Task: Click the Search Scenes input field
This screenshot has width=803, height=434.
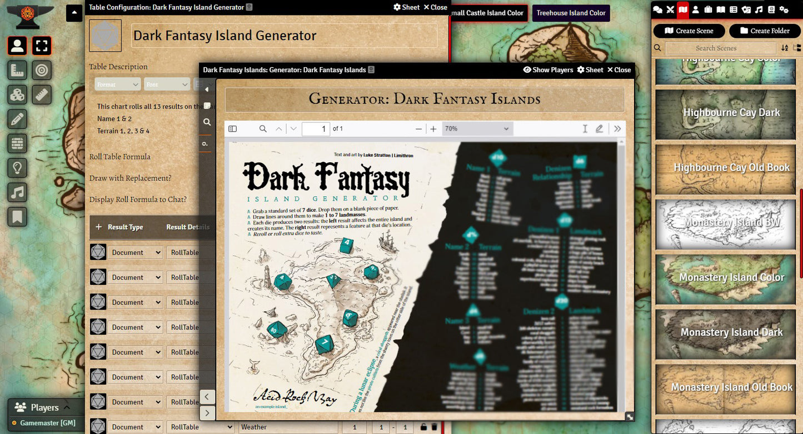Action: [720, 48]
